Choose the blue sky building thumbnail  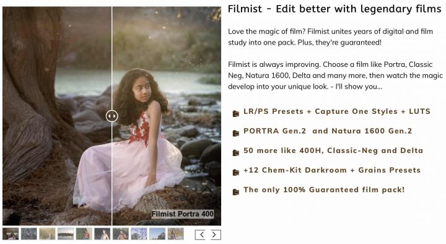click(157, 233)
